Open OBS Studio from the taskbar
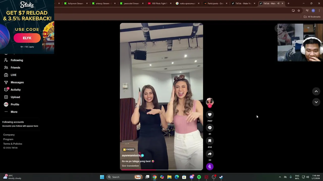323x181 pixels. (214, 177)
